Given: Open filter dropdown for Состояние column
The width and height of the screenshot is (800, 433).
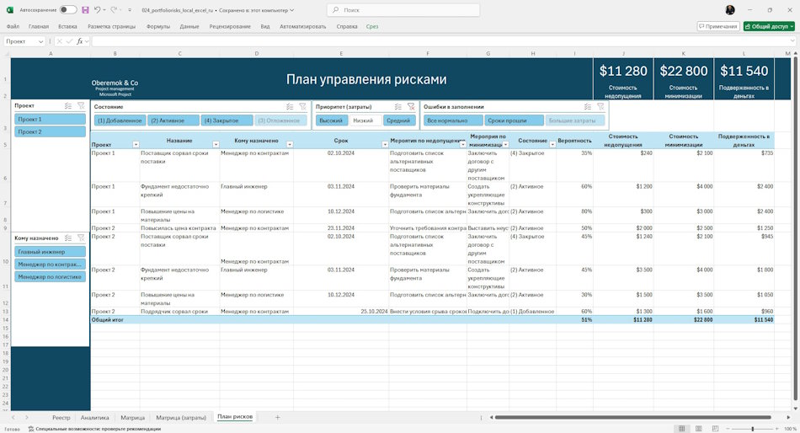Looking at the screenshot, I should (x=552, y=145).
